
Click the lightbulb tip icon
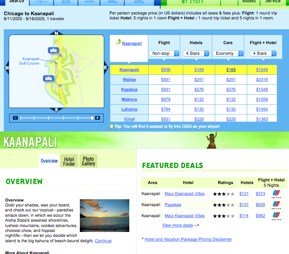(111, 127)
